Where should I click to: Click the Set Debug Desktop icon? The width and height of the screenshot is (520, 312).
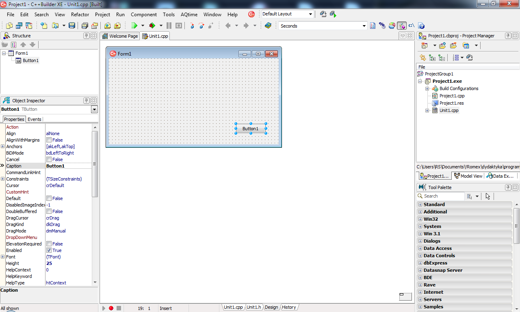[333, 14]
